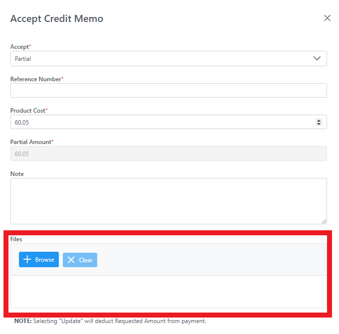The width and height of the screenshot is (339, 334).
Task: Click the X icon on the Clear button
Action: [71, 260]
